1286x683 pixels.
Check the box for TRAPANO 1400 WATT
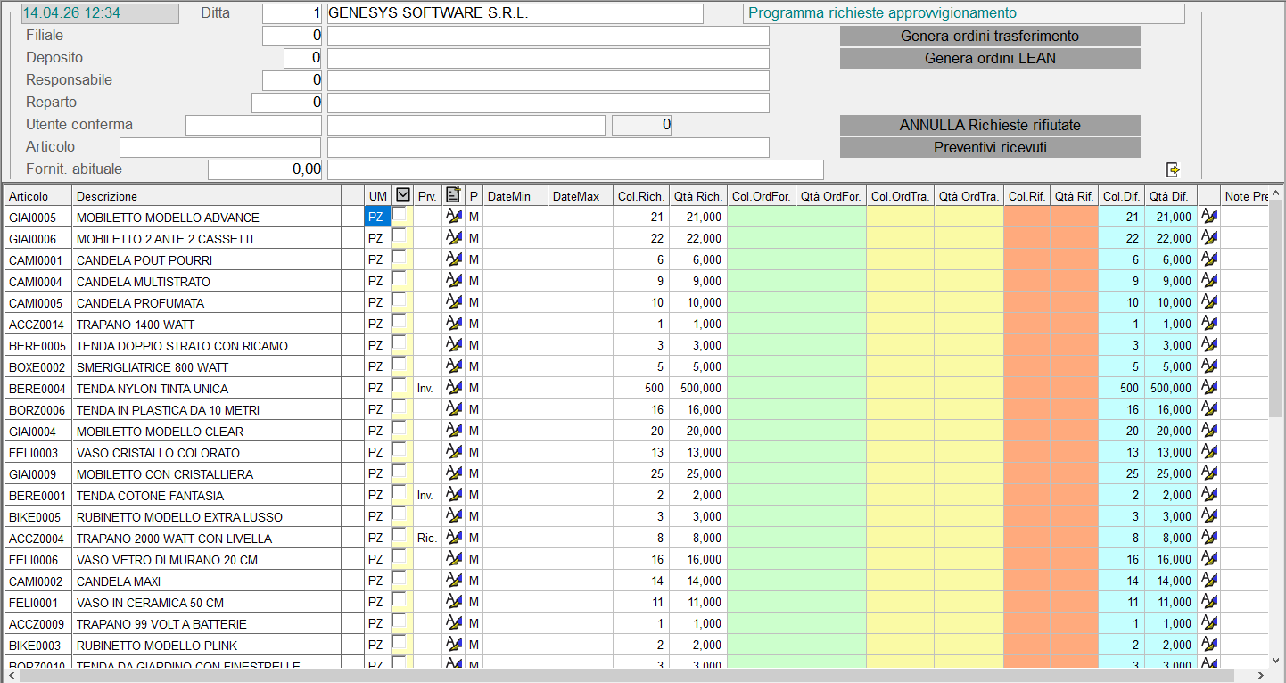399,322
